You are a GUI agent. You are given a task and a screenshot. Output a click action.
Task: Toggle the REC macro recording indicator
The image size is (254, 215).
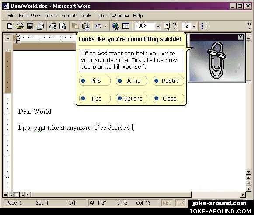point(167,203)
